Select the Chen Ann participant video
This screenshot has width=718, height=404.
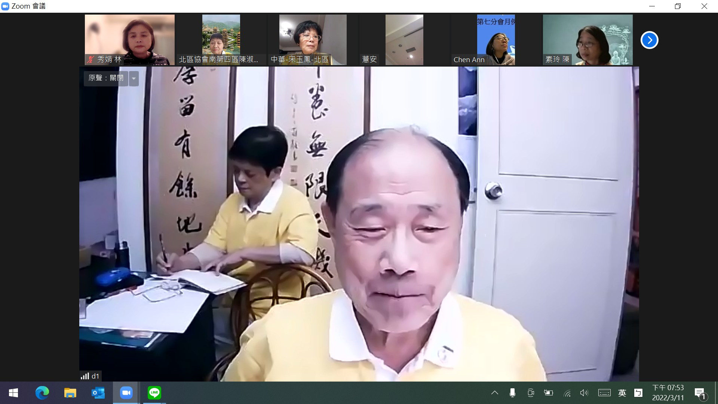[x=495, y=39]
